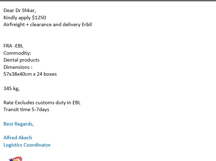Click the "57x38x40cm" dimensions value
Image resolution: width=216 pixels, height=161 pixels.
point(17,74)
